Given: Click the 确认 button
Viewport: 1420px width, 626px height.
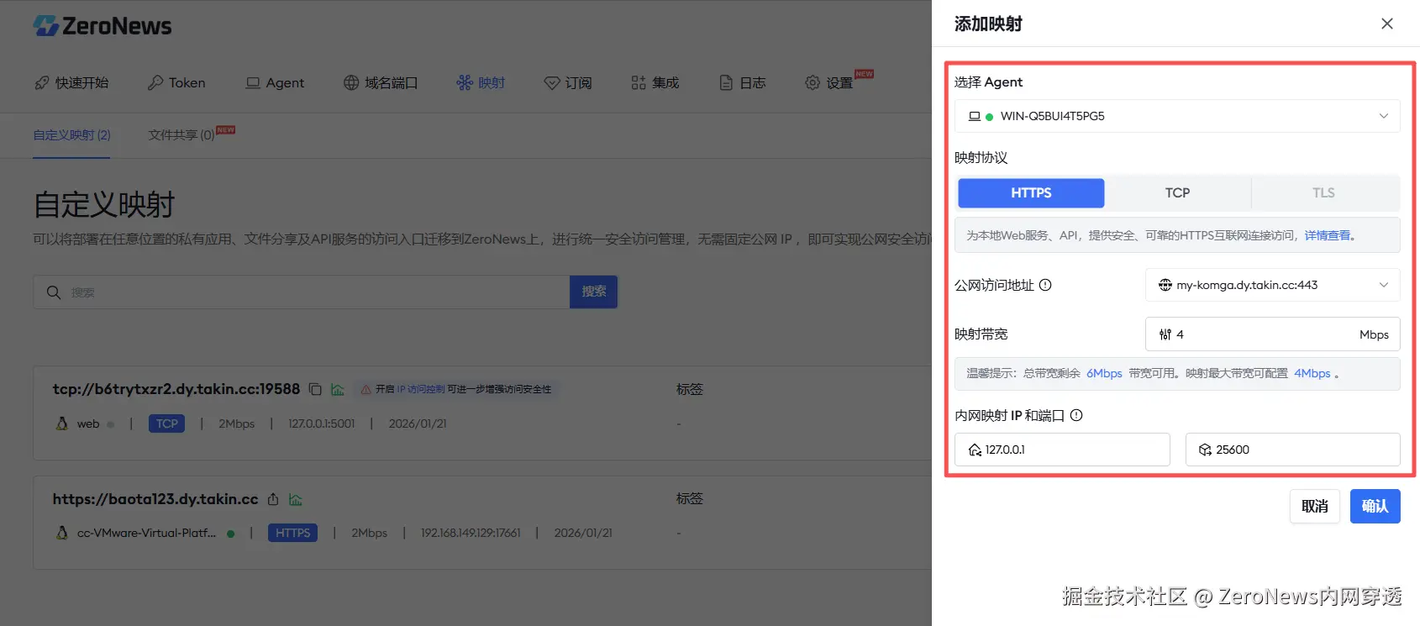Looking at the screenshot, I should pos(1375,506).
